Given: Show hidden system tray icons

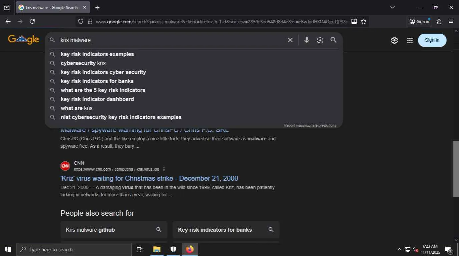Looking at the screenshot, I should pos(399,249).
